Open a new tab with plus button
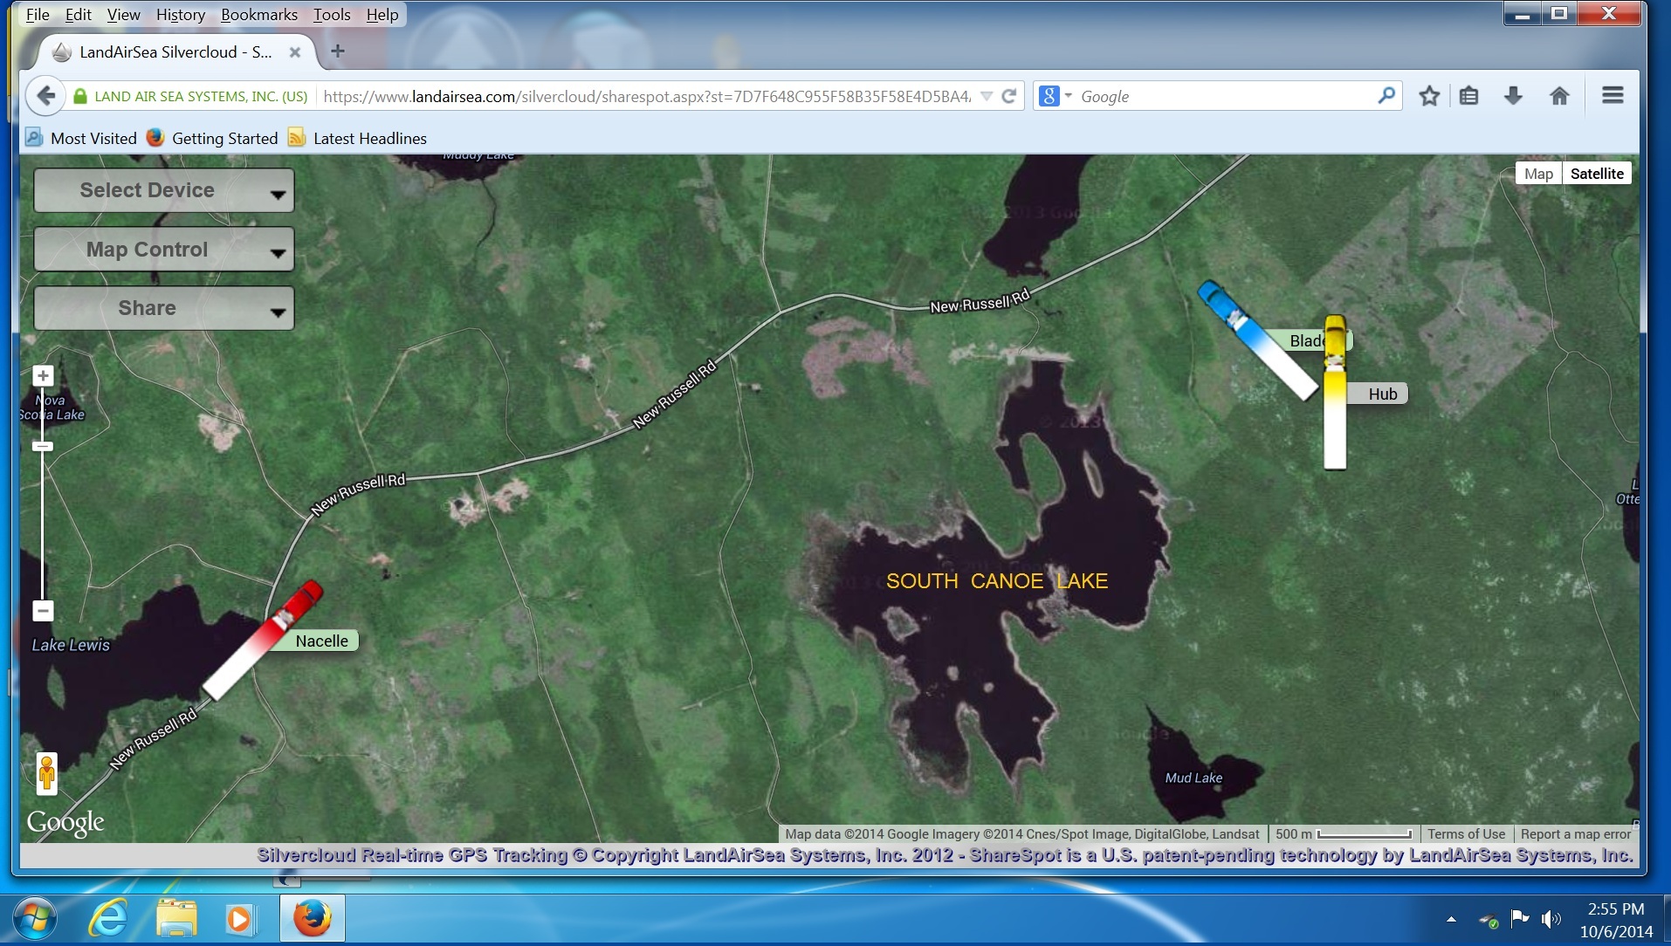 coord(338,51)
